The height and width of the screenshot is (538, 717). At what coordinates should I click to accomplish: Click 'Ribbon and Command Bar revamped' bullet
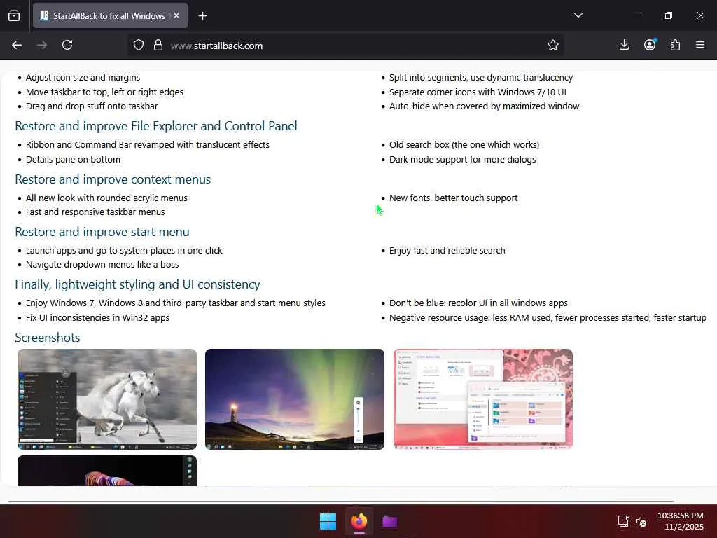[x=148, y=144]
